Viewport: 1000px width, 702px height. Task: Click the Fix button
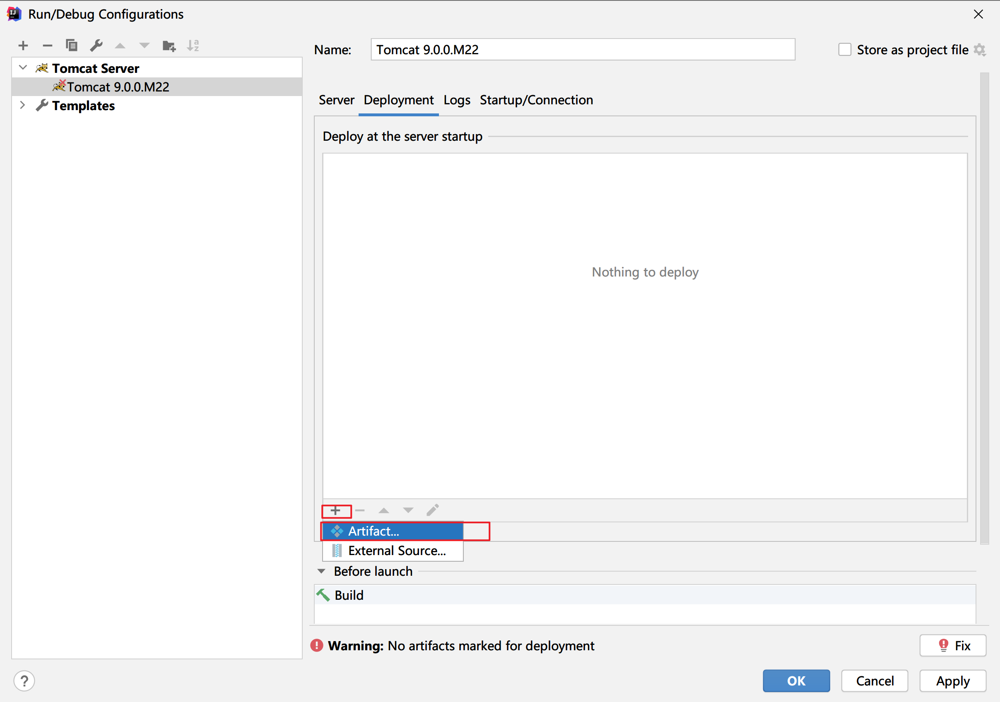952,645
